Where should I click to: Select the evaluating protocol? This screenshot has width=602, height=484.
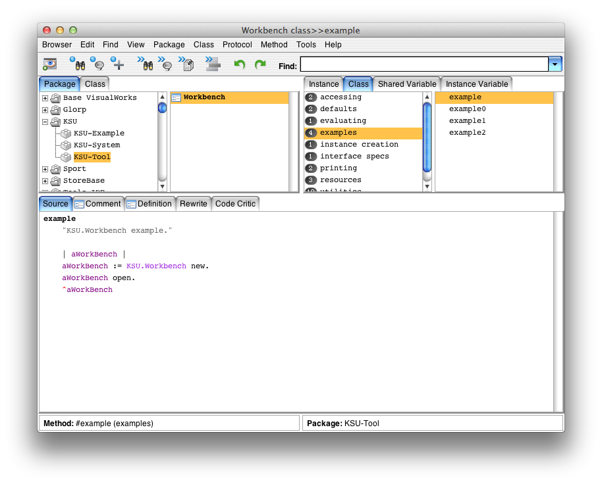363,121
